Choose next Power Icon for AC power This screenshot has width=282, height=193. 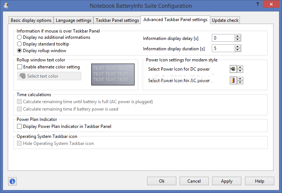point(240,79)
